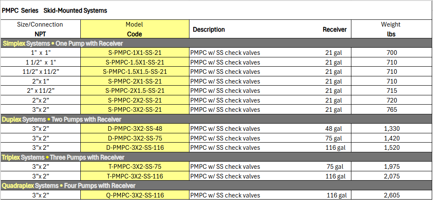Viewport: 433px width, 200px height.
Task: Click the S-PMPC-1.5X1.5-SS-21 model cell
Action: (x=135, y=72)
